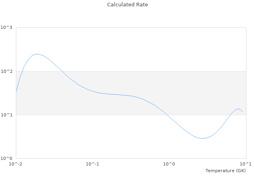Select the lowest dip of the blue curve
Image resolution: width=254 pixels, height=190 pixels.
click(202, 138)
